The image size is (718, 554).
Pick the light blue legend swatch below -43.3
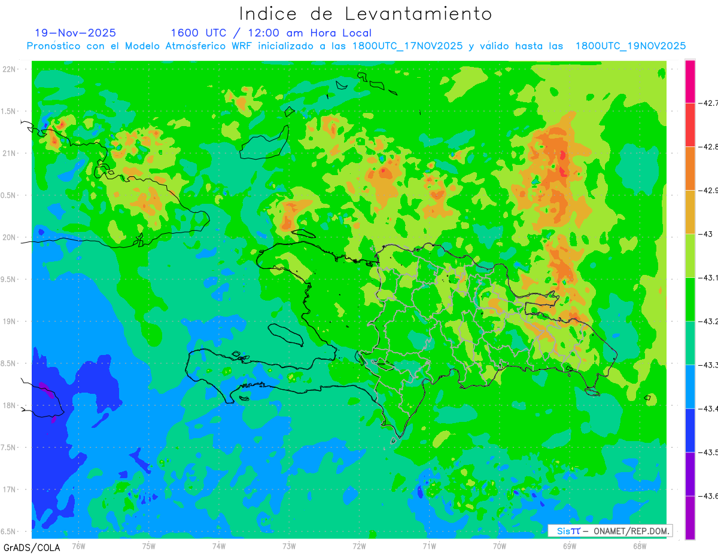[x=690, y=387]
